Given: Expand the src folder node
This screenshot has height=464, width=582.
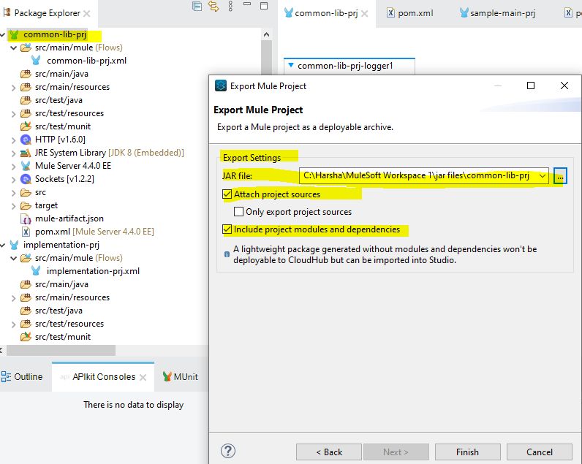Looking at the screenshot, I should point(14,193).
